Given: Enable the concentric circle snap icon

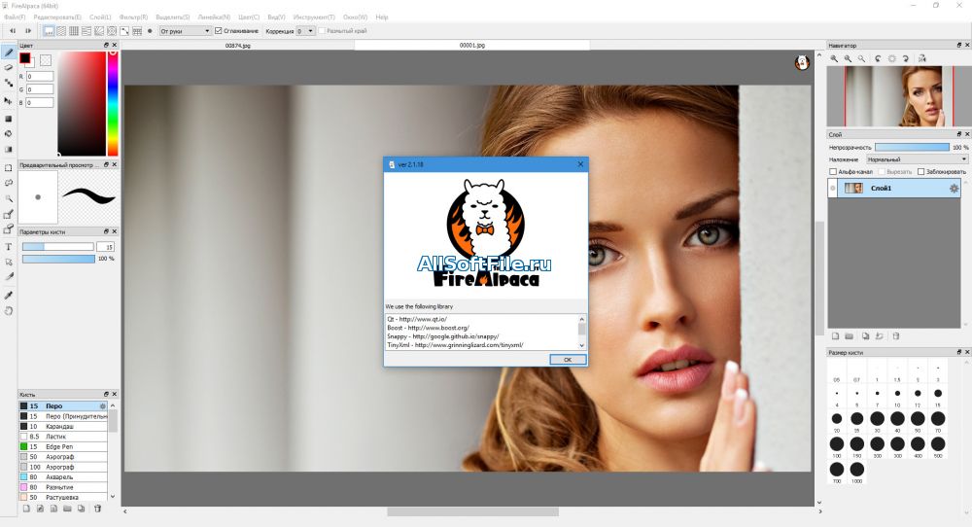Looking at the screenshot, I should (112, 30).
